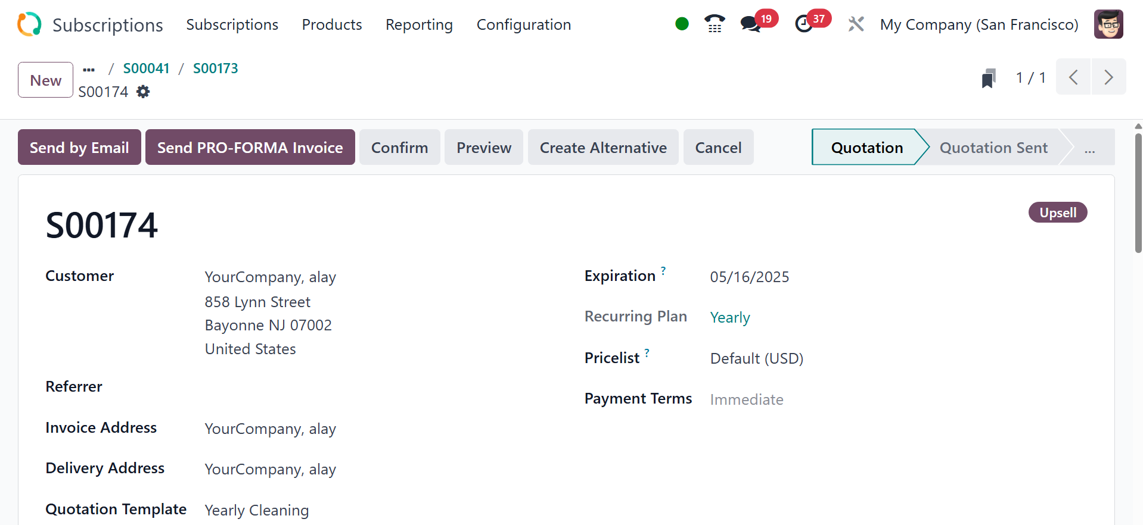Open breadcrumb link S00041
Screen dimensions: 1143x525
tap(146, 68)
